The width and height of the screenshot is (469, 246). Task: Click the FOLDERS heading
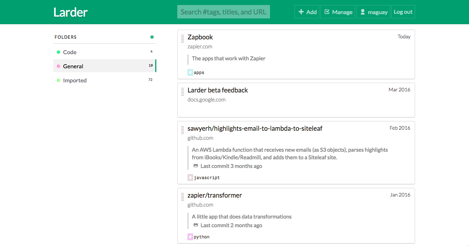(66, 37)
